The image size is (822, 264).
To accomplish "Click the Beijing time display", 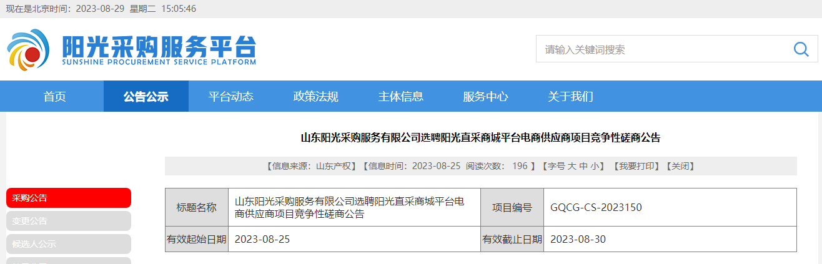I will coord(101,9).
